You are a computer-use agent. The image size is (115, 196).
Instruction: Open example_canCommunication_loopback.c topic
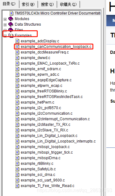point(56,47)
